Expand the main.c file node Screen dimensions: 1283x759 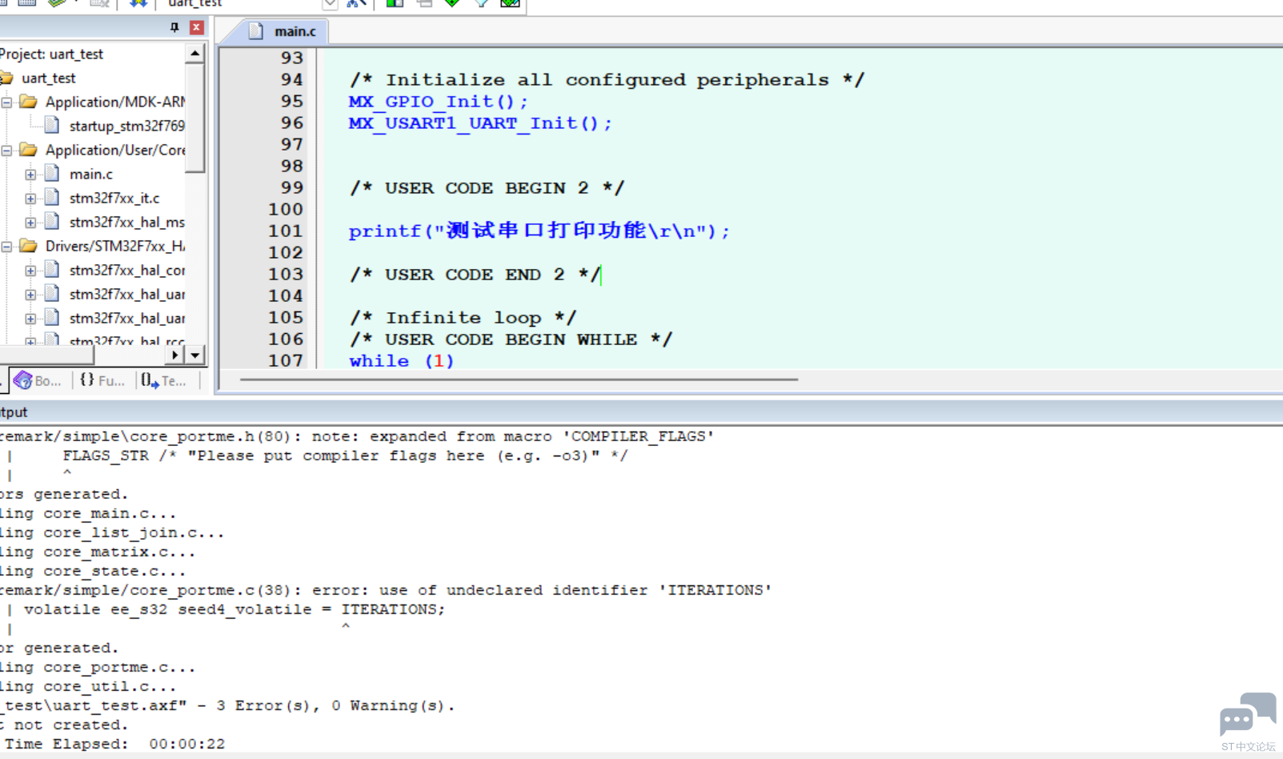[30, 175]
